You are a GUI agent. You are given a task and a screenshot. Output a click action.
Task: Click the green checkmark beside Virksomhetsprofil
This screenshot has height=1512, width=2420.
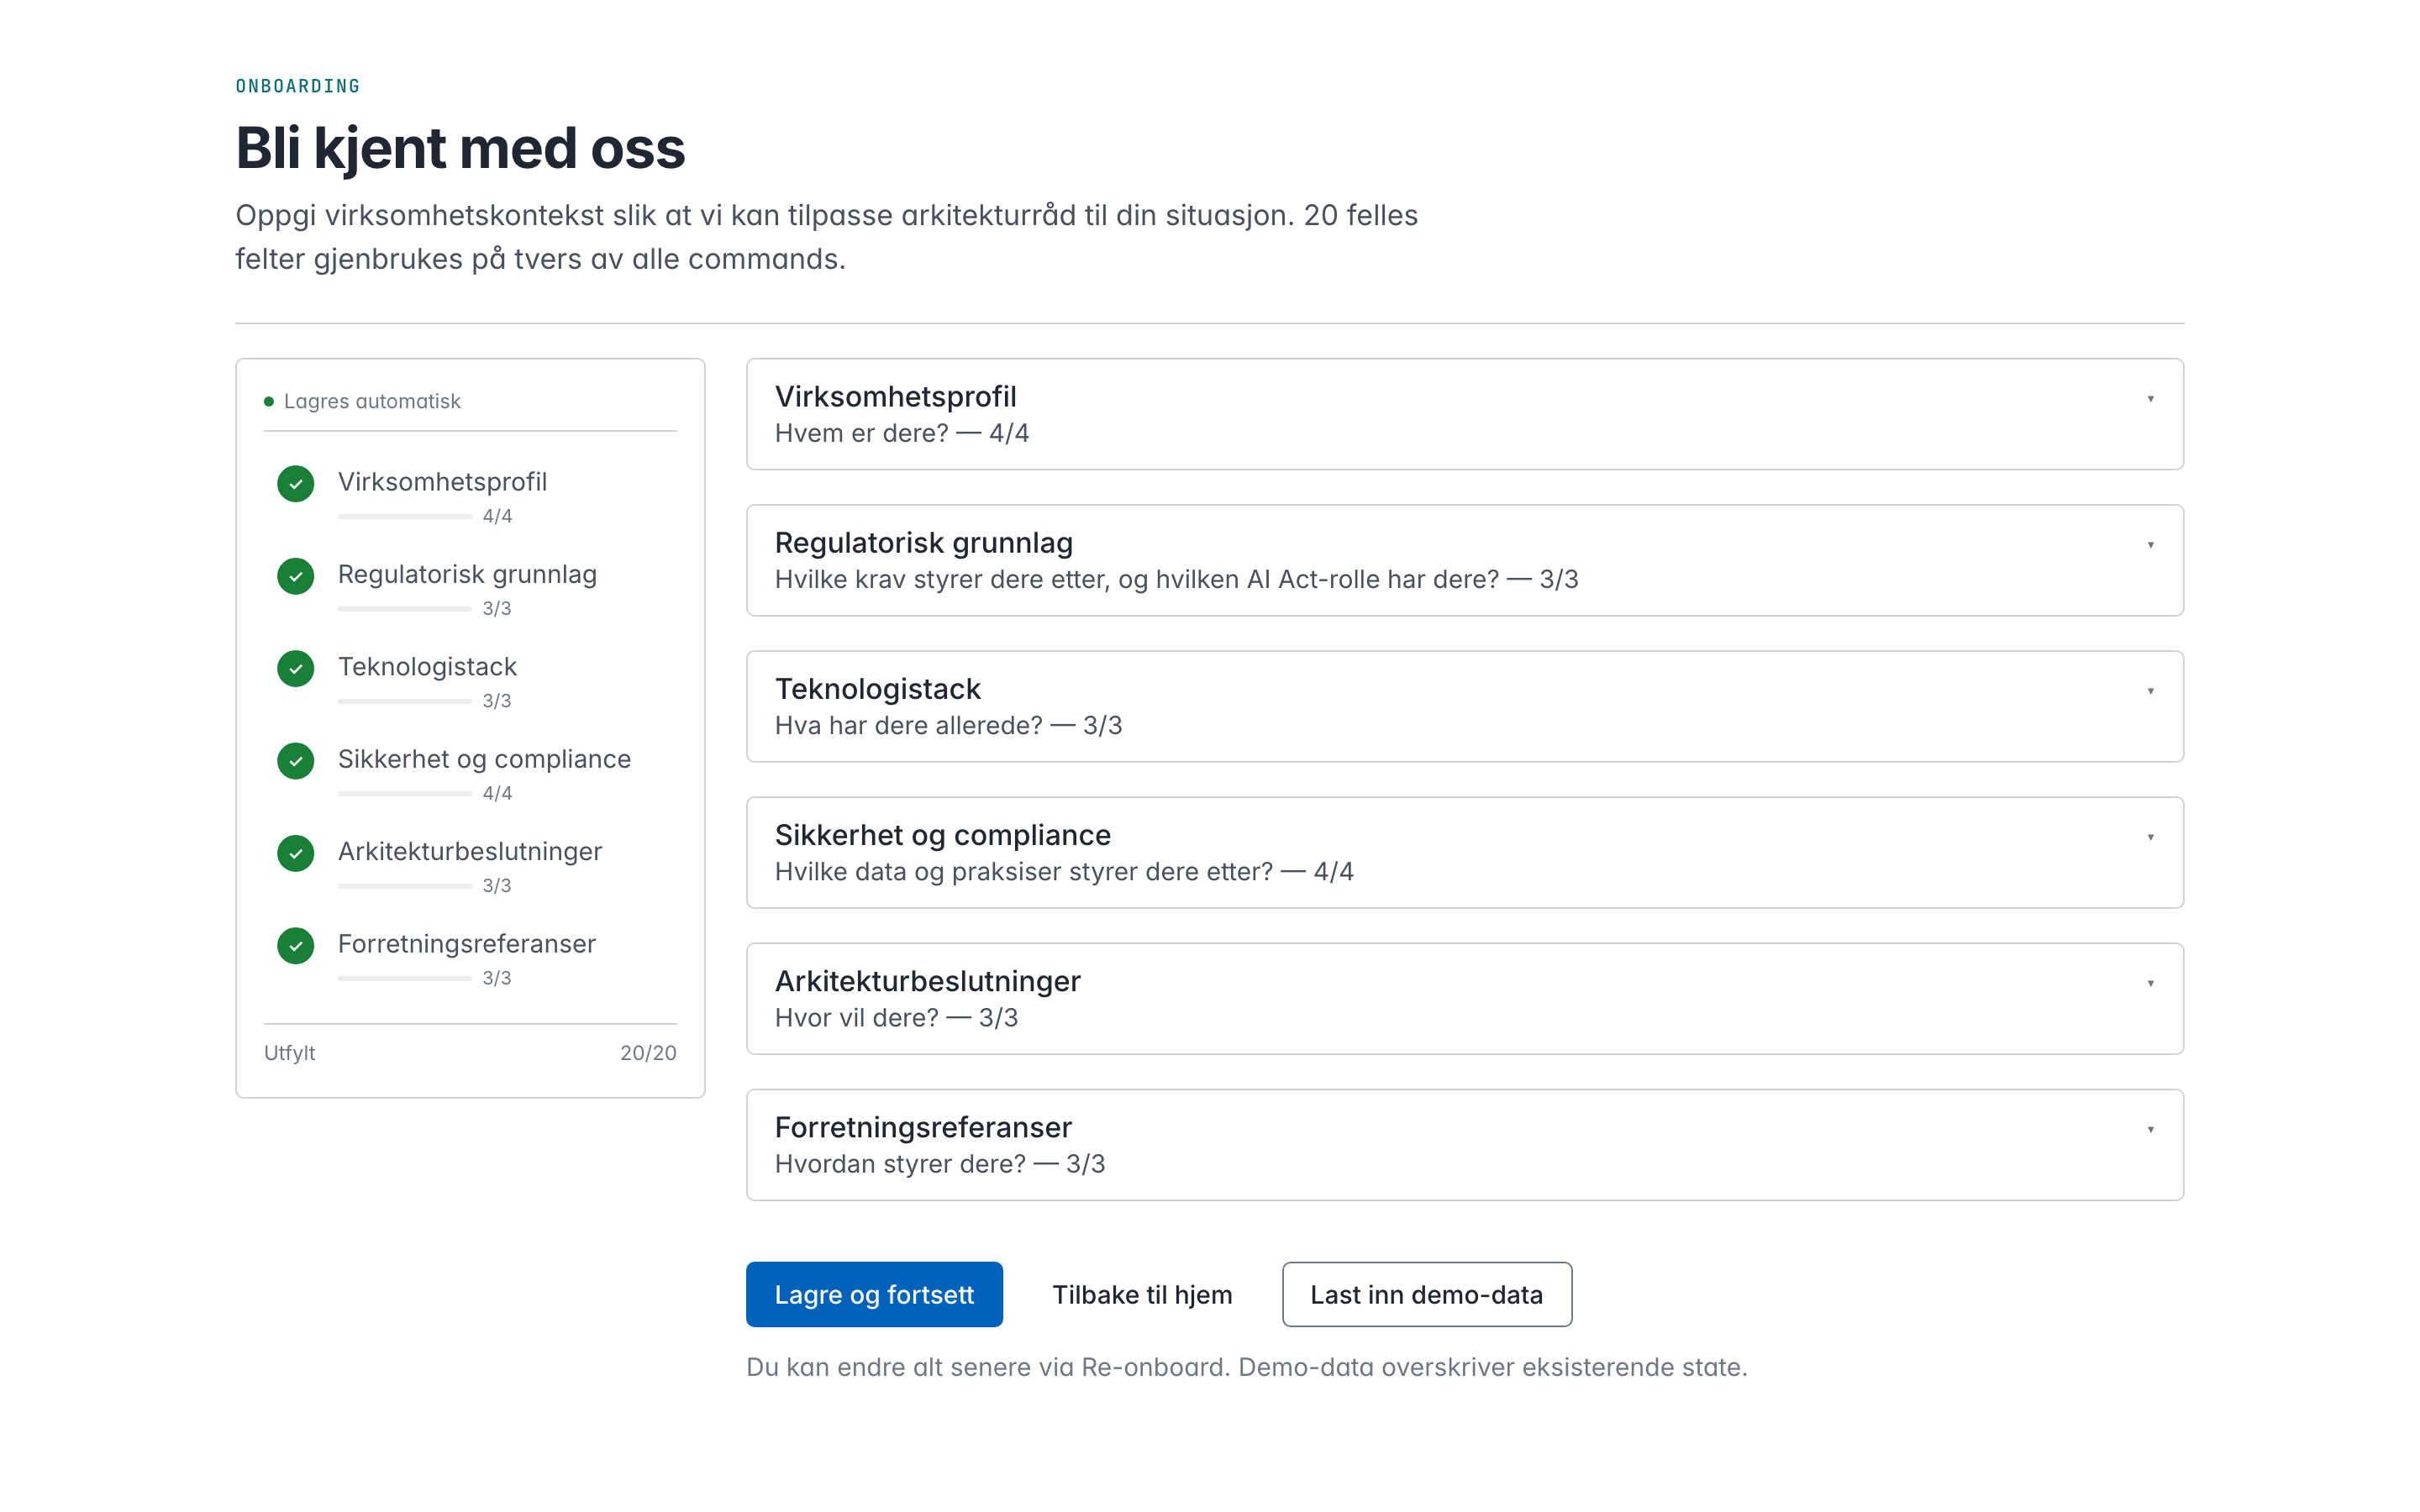(295, 484)
